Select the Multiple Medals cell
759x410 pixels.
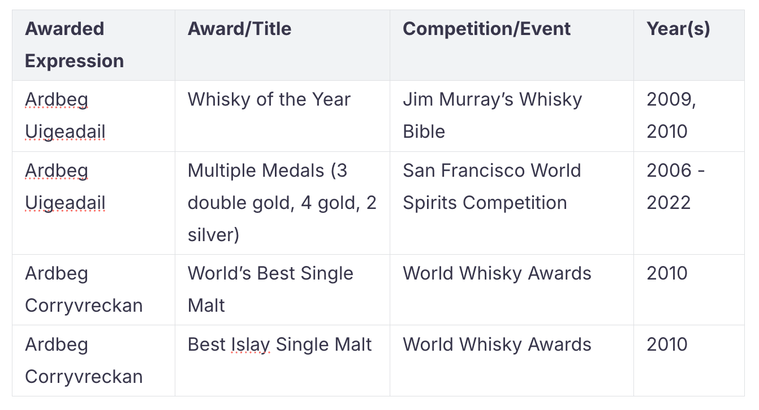(x=282, y=203)
